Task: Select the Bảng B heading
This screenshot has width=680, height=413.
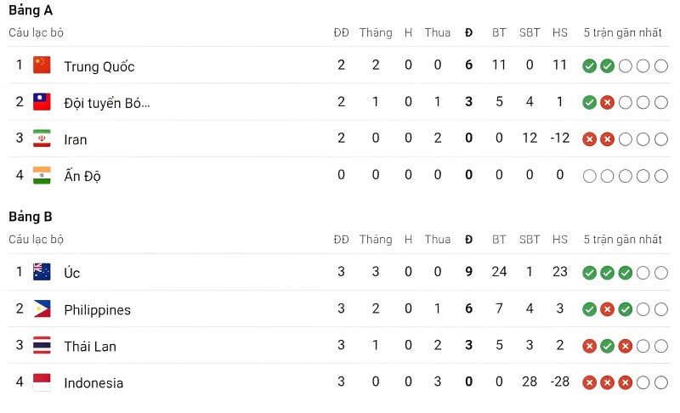Action: 31,216
